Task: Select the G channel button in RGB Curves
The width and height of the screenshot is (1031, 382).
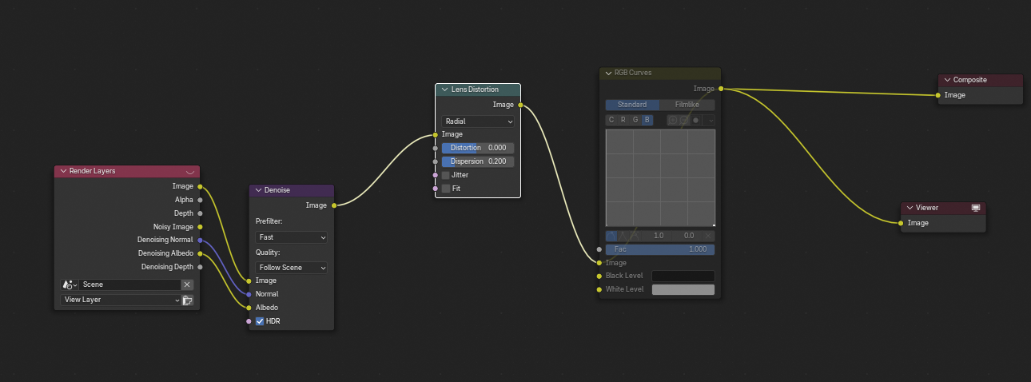Action: click(635, 120)
